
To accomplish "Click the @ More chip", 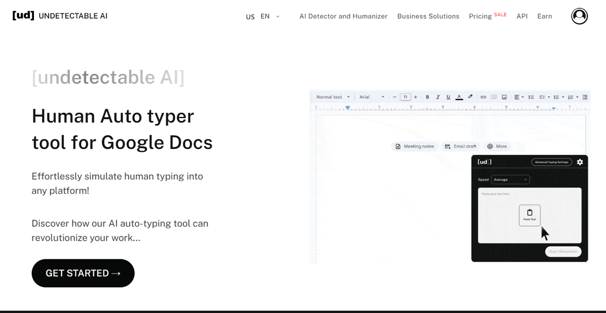I will pyautogui.click(x=497, y=146).
